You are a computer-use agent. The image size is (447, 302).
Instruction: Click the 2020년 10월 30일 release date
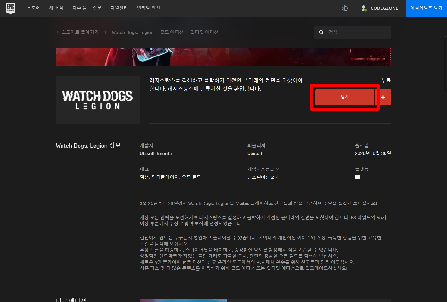pos(373,153)
